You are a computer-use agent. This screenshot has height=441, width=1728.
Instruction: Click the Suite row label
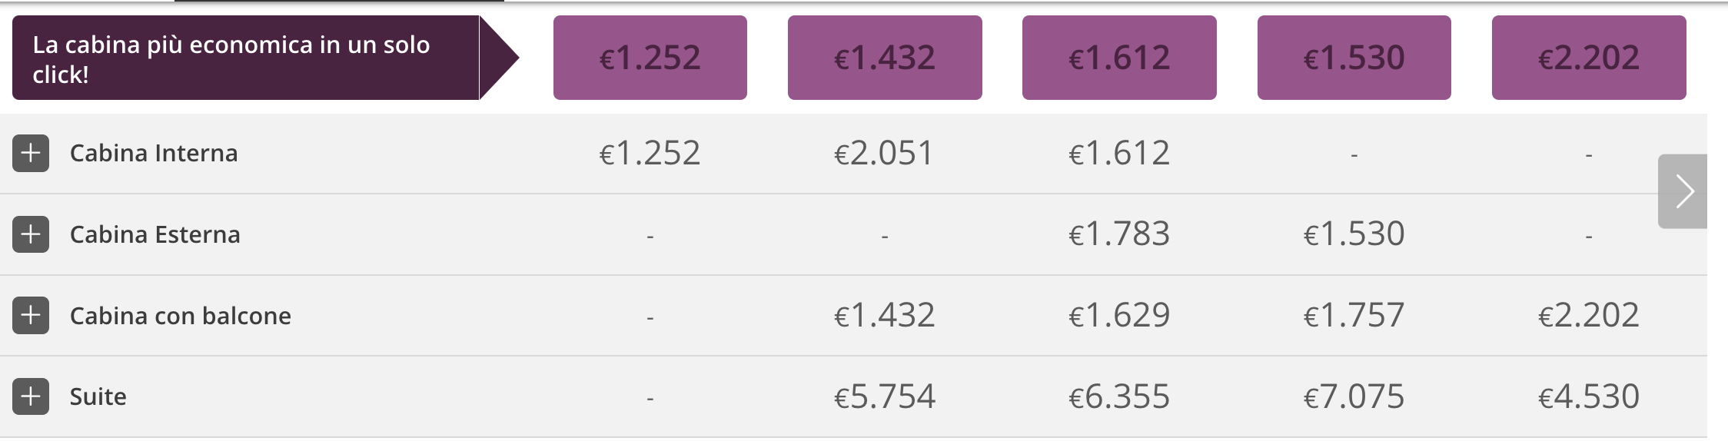[98, 396]
